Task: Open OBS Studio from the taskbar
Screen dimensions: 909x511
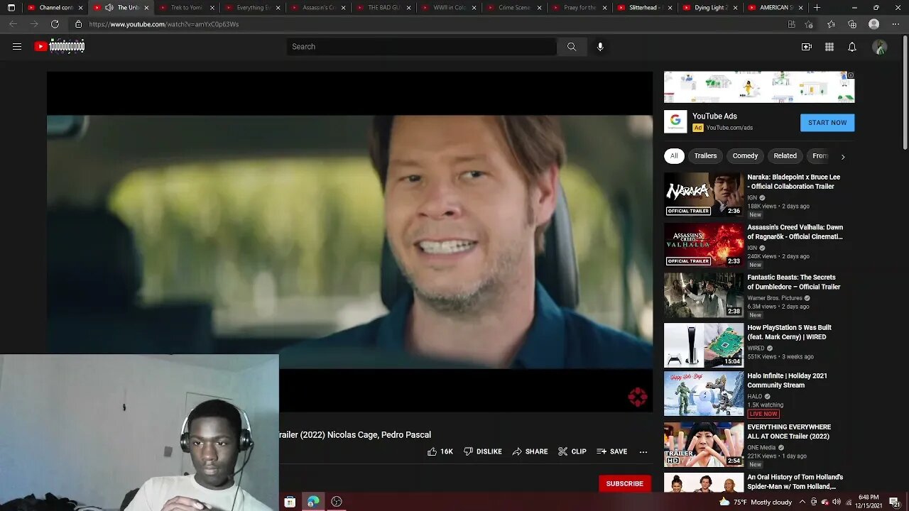Action: point(337,502)
